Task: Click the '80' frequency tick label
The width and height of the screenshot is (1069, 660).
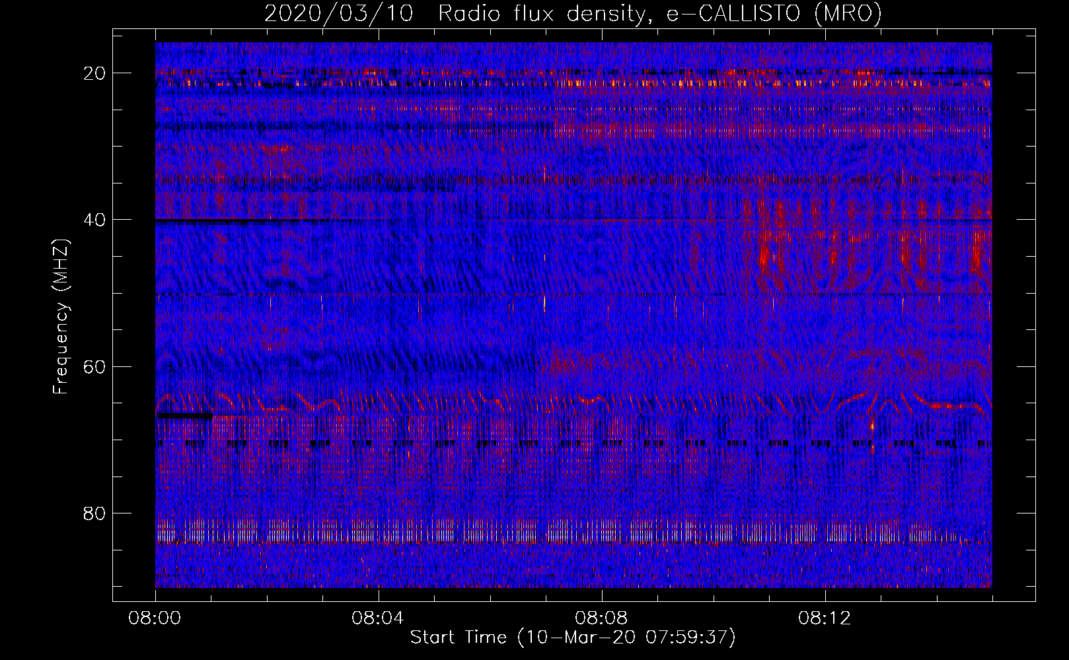Action: click(x=95, y=513)
